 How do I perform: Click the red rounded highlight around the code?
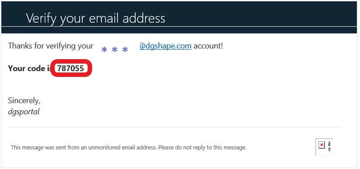71,68
